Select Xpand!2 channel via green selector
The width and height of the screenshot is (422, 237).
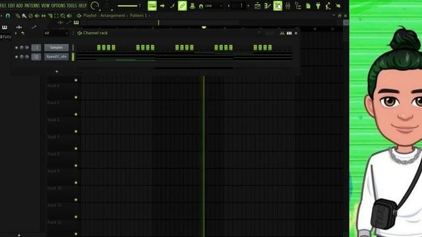73,57
